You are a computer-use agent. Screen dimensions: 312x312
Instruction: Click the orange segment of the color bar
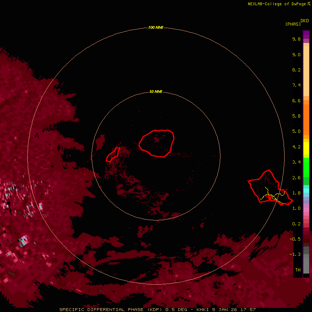pyautogui.click(x=306, y=119)
